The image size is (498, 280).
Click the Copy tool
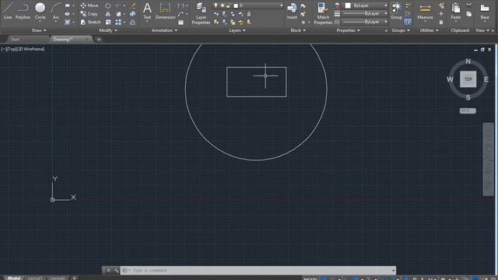89,14
